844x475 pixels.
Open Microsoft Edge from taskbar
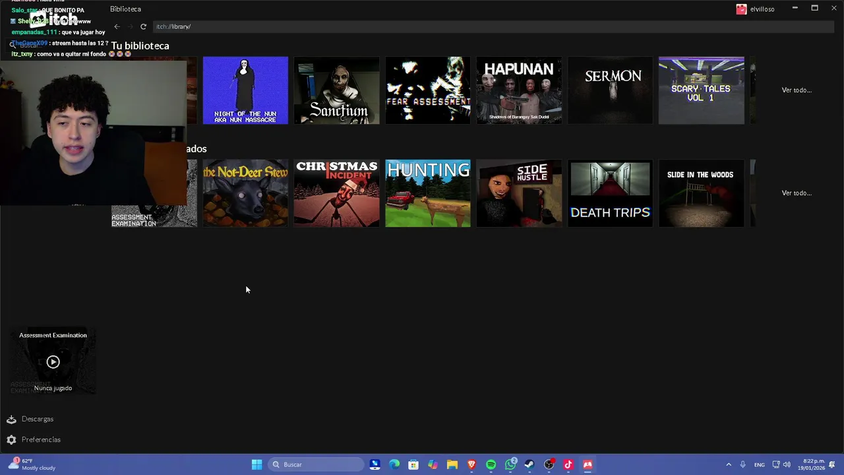(394, 464)
